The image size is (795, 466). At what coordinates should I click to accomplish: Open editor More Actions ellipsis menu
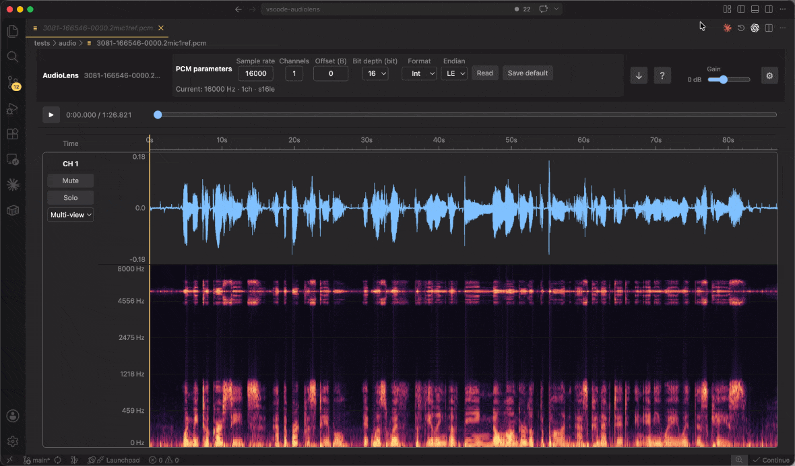782,28
